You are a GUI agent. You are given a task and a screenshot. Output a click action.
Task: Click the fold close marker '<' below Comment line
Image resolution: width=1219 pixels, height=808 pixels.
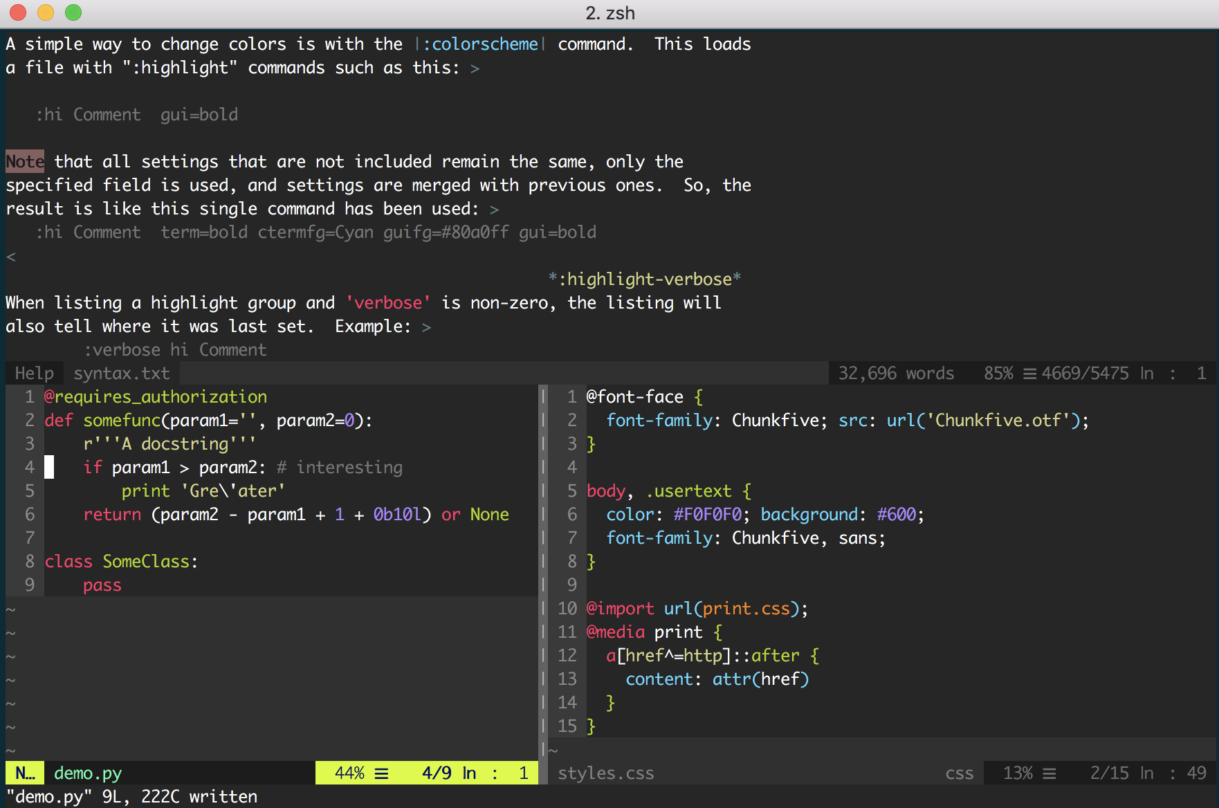[10, 255]
